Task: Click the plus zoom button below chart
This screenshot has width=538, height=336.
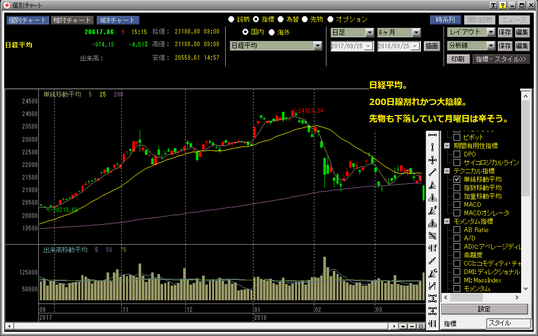Action: tap(404, 326)
